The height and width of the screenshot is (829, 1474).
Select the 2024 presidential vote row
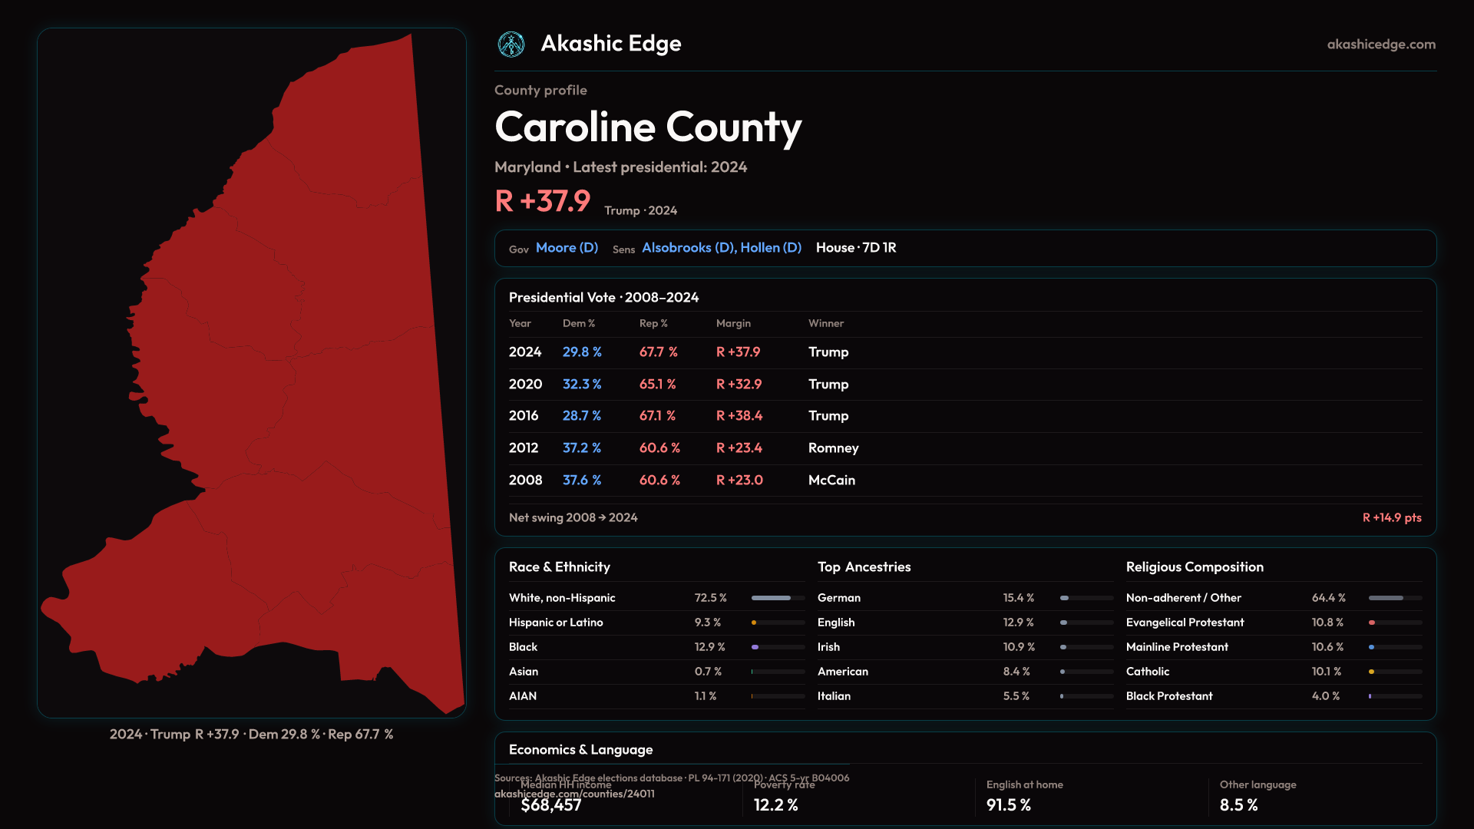click(525, 352)
